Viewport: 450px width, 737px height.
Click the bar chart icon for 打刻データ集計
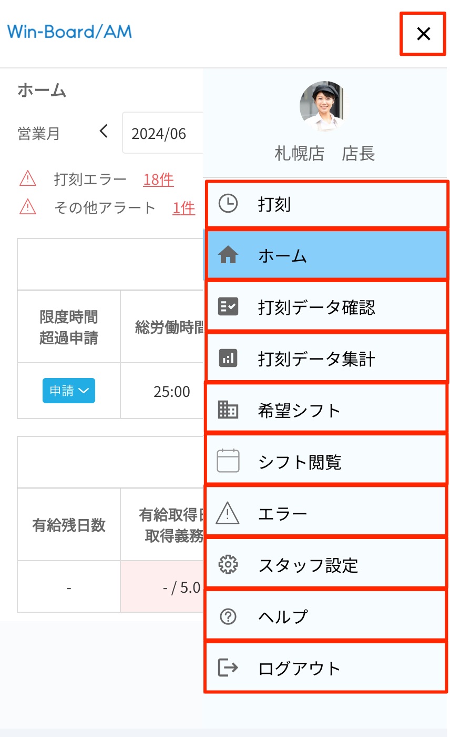[228, 358]
